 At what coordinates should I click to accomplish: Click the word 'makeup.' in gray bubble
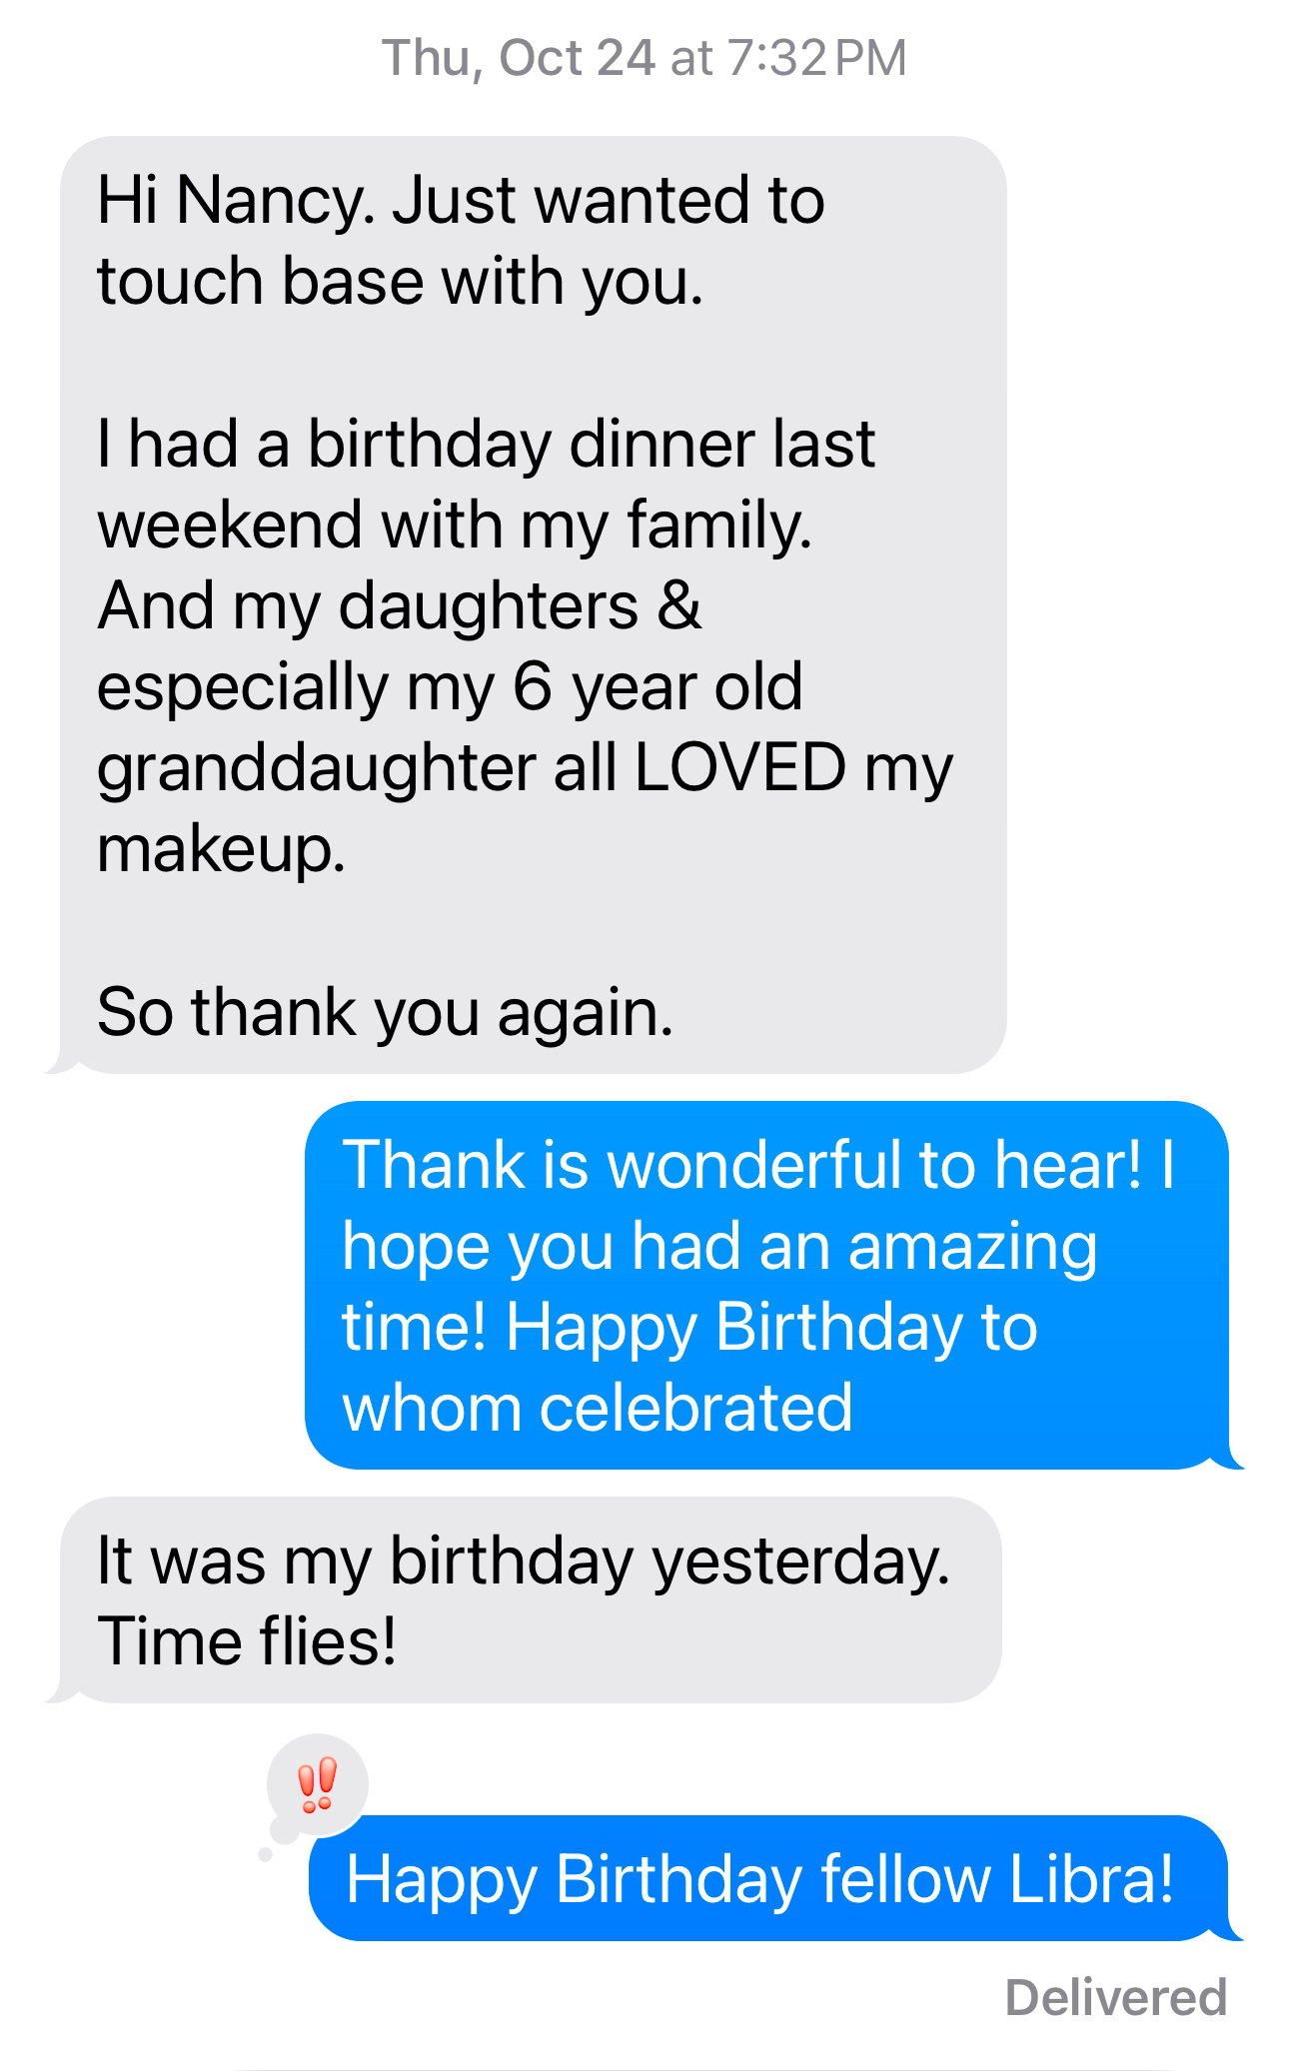pyautogui.click(x=221, y=849)
